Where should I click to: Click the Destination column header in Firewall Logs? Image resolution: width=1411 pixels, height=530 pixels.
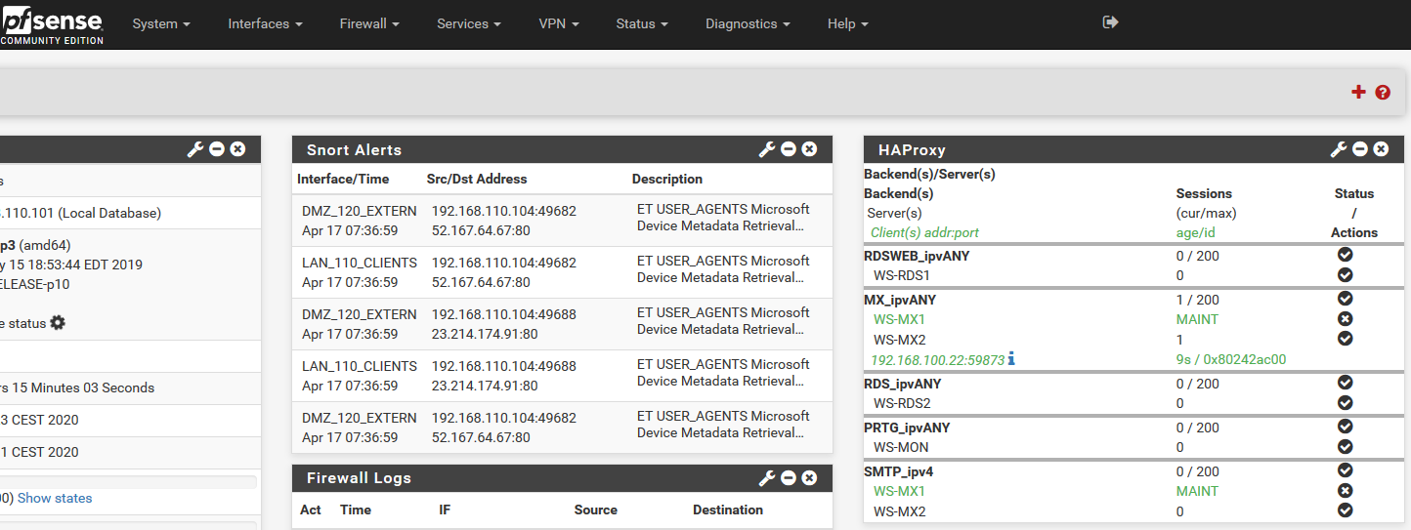tap(728, 510)
